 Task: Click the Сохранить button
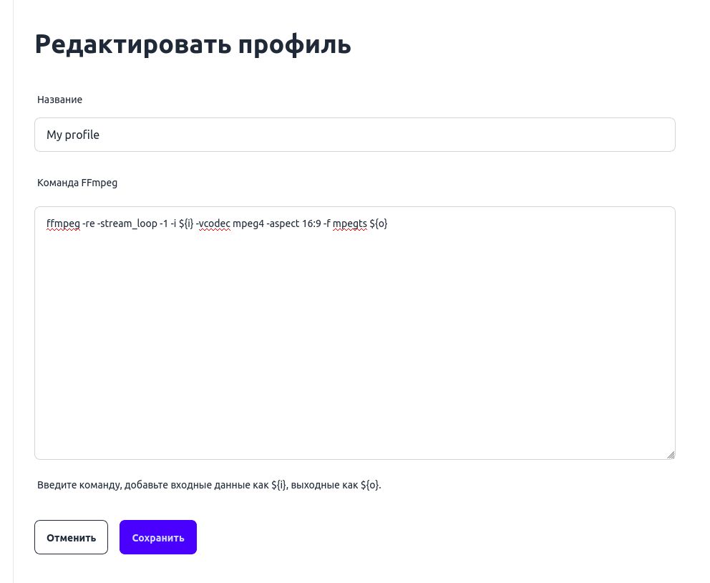[x=157, y=537]
